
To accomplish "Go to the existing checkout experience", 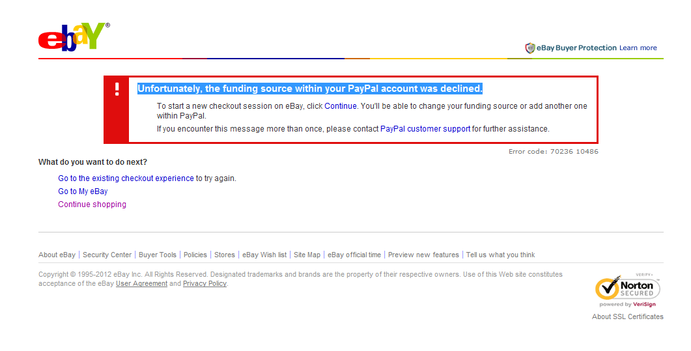I will click(x=126, y=178).
